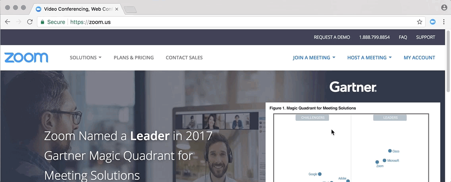
Task: Go to Contact Sales
Action: [x=184, y=58]
